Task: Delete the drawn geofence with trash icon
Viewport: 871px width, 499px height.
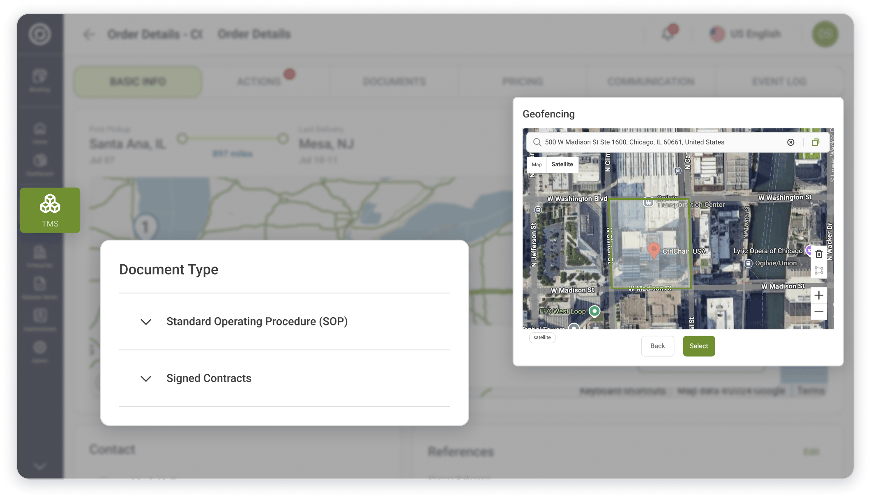Action: (x=819, y=254)
